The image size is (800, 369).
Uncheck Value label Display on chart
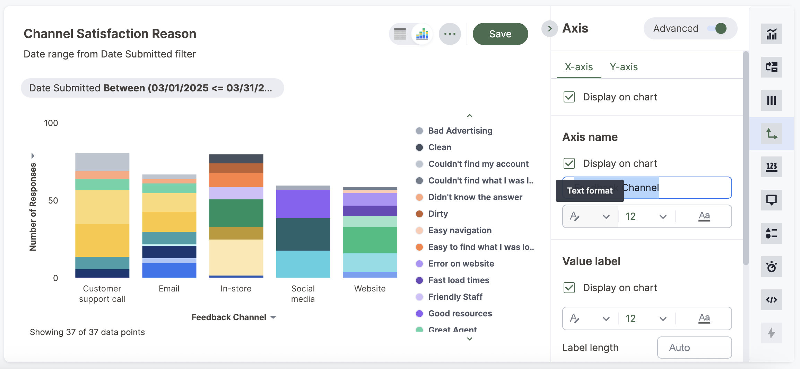coord(569,288)
